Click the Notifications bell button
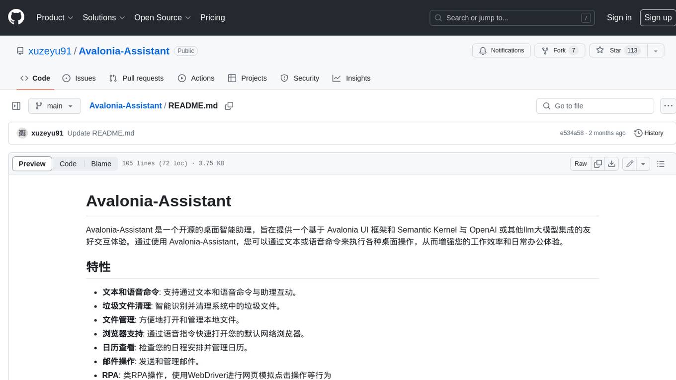This screenshot has height=380, width=676. pyautogui.click(x=502, y=51)
